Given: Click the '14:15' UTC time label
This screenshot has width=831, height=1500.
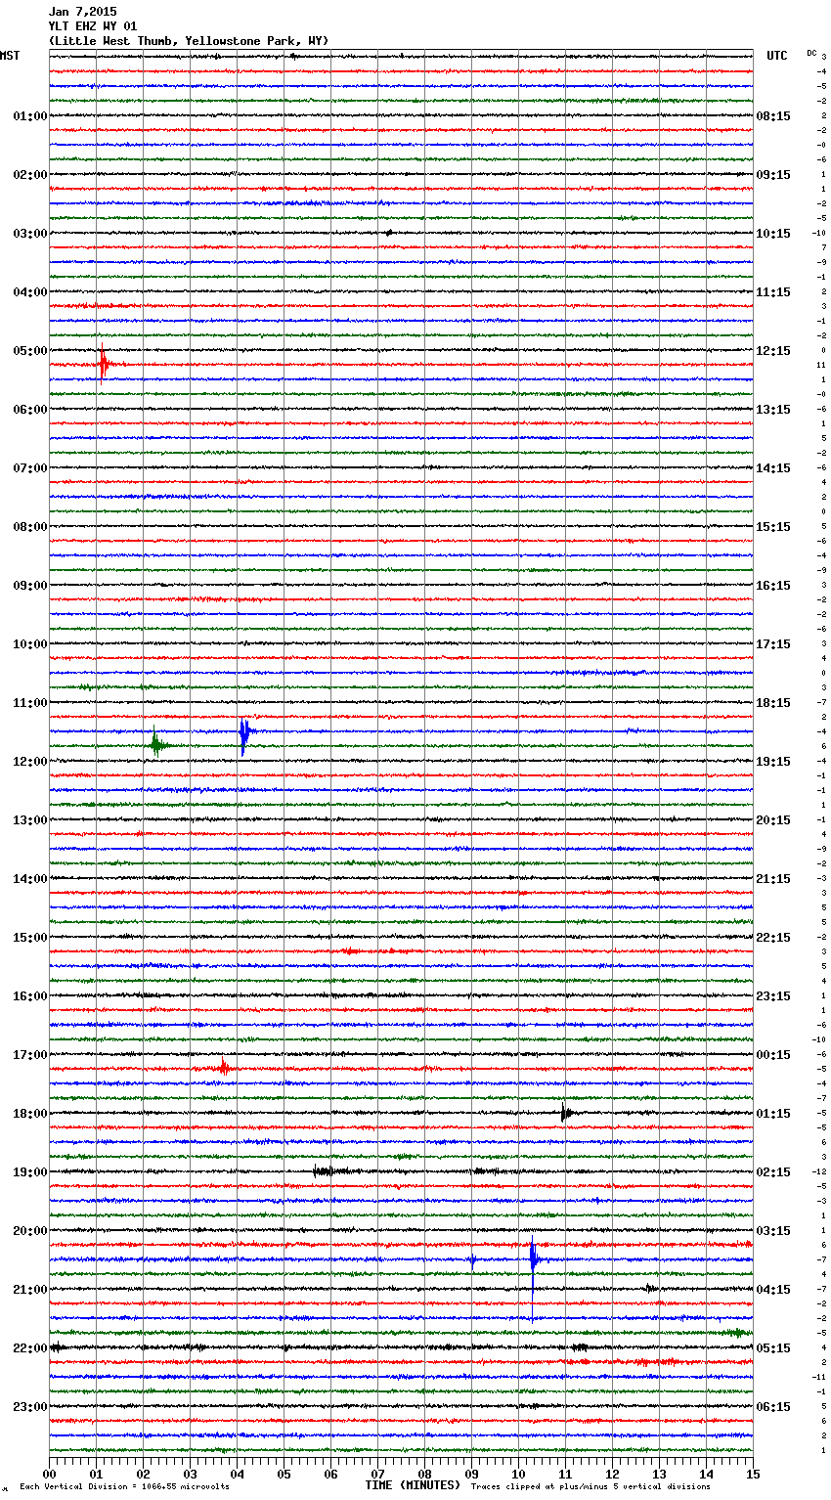Looking at the screenshot, I should 773,468.
